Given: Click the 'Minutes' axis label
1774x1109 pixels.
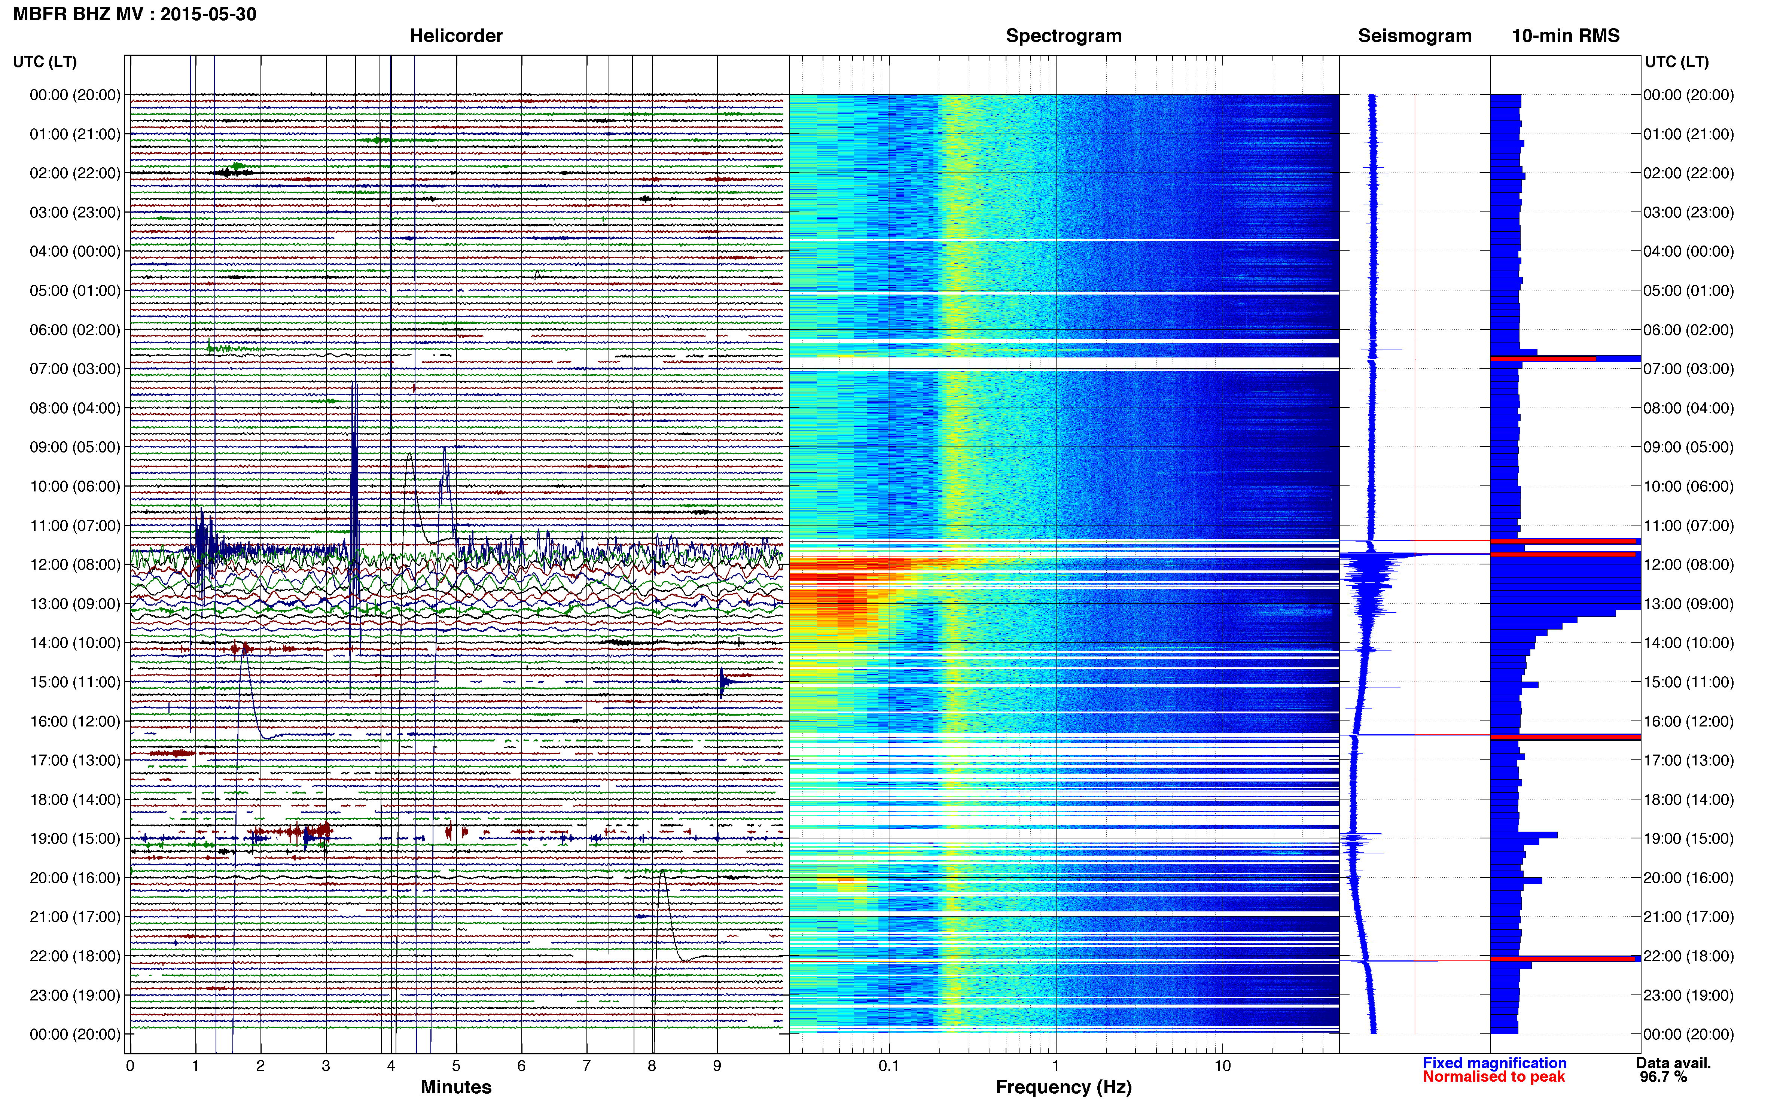Looking at the screenshot, I should (456, 1087).
